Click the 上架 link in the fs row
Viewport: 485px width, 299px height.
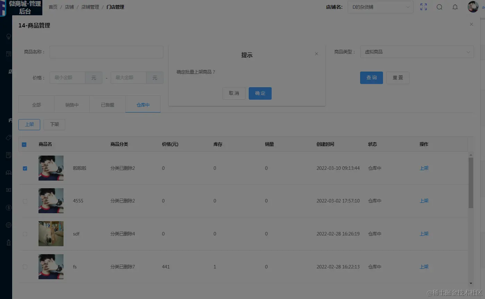[424, 267]
